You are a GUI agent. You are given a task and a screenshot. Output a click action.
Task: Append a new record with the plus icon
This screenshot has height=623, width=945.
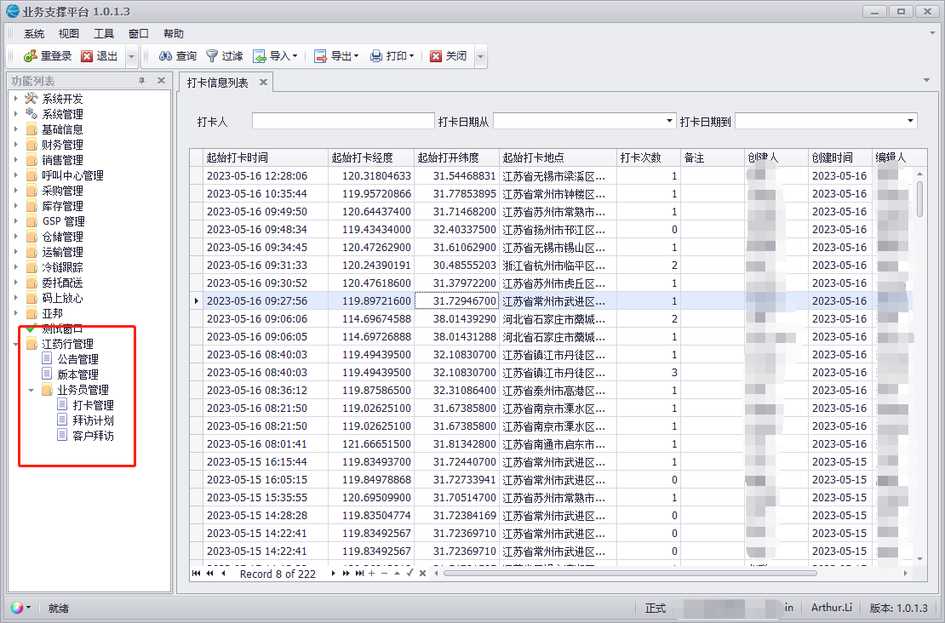click(x=371, y=573)
